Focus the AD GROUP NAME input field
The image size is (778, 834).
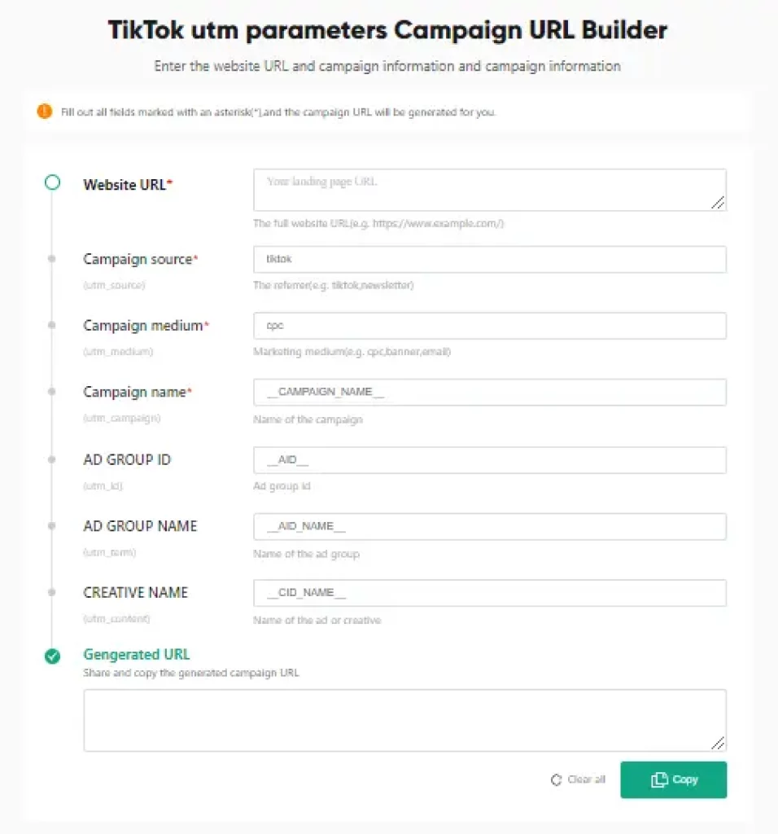(x=488, y=526)
